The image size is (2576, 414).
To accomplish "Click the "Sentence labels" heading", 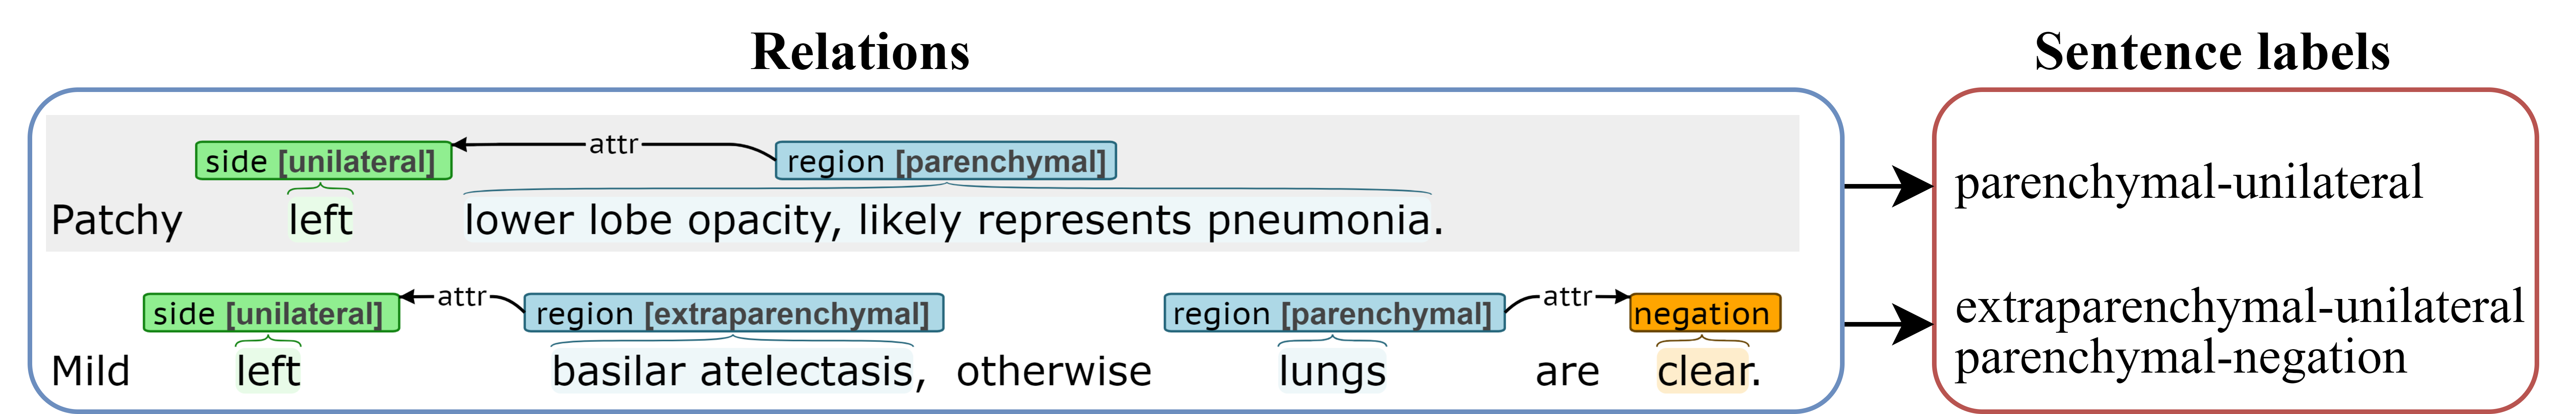I will (x=2211, y=52).
